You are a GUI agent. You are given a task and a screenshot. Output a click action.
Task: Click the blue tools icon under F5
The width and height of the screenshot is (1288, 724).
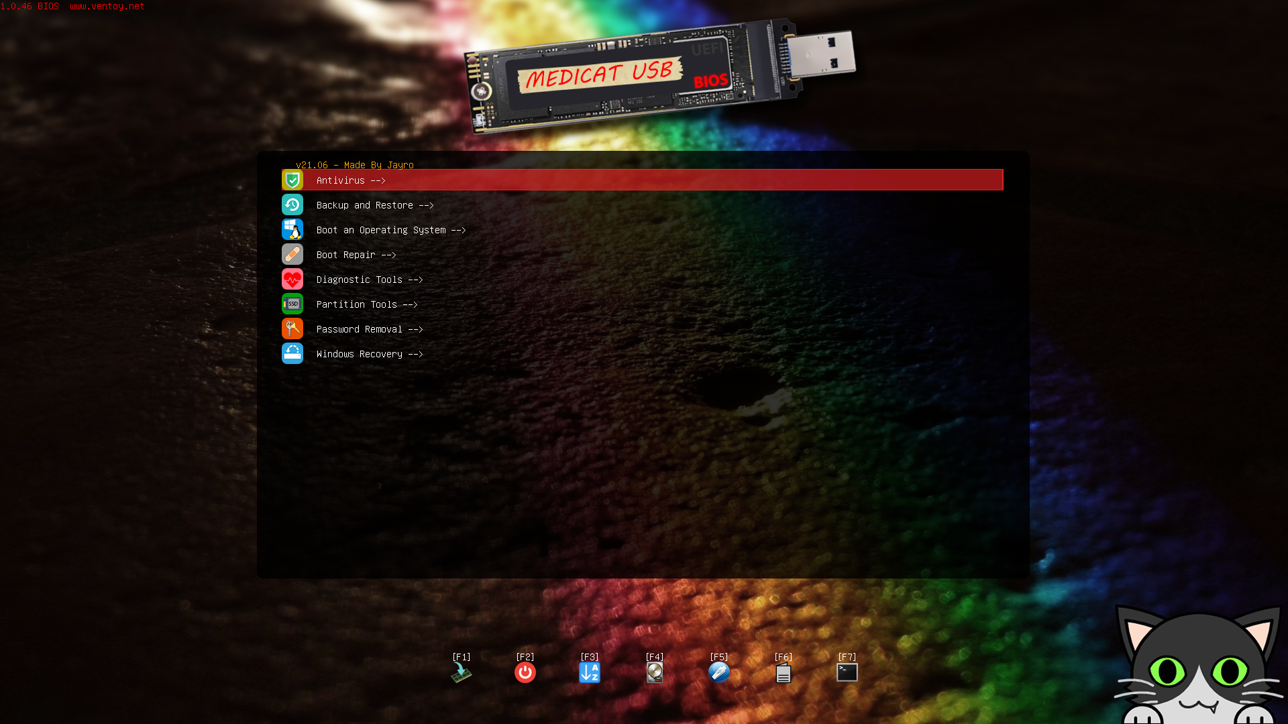point(719,672)
